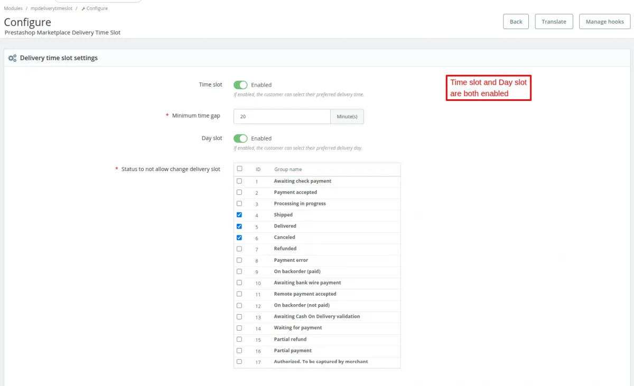Check the Refunded status checkbox
The height and width of the screenshot is (386, 634).
coord(239,249)
